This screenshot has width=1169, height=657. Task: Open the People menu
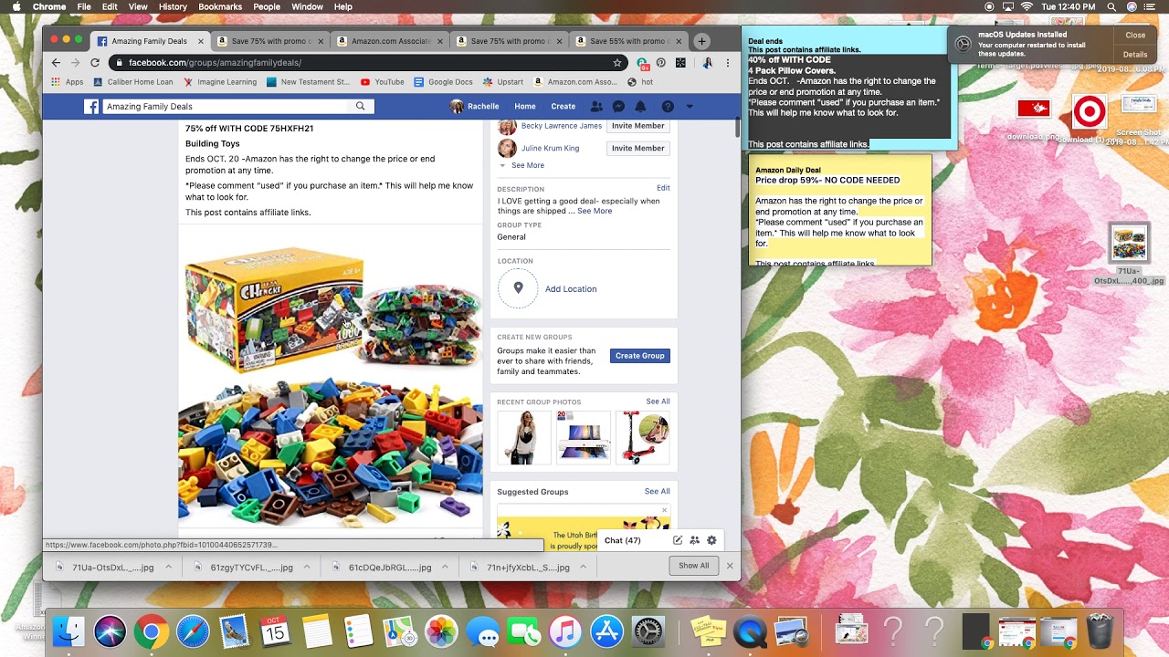(267, 6)
